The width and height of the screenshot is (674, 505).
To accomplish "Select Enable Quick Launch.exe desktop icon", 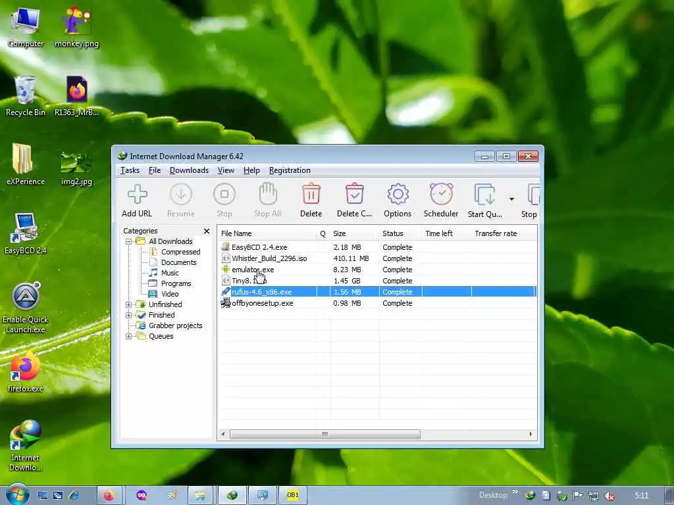I will tap(26, 308).
